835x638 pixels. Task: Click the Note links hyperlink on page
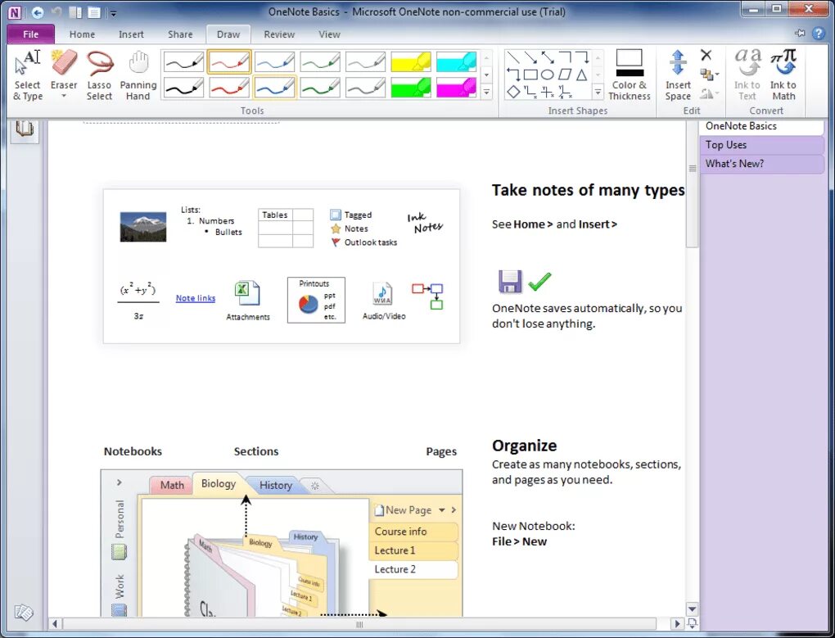tap(195, 298)
